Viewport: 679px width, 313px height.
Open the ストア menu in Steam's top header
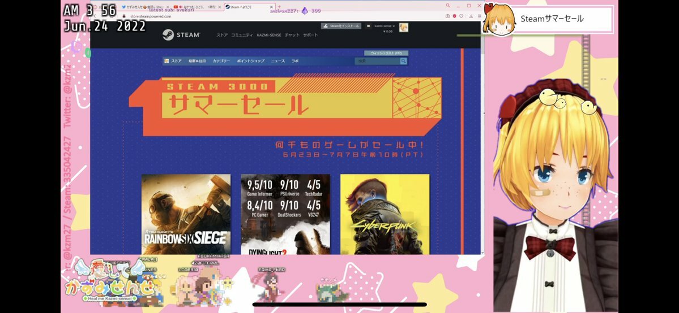pyautogui.click(x=222, y=35)
